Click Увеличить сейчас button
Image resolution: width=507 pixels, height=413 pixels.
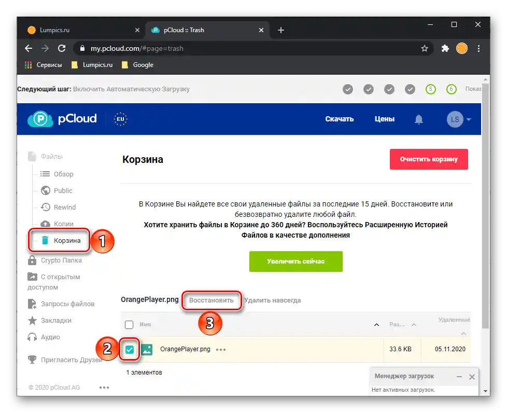point(296,261)
